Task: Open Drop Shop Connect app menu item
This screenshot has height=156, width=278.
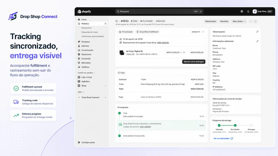Action: [90, 97]
